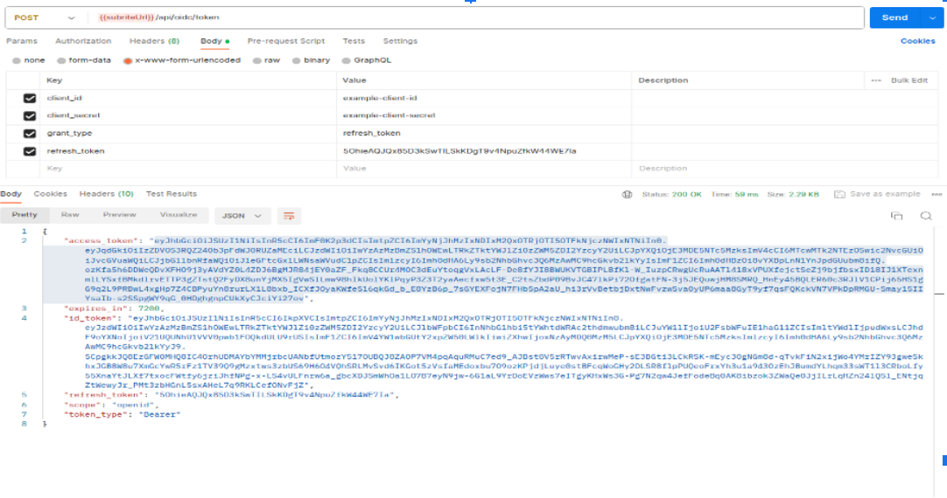Open response more actions ellipsis menu

[x=937, y=194]
